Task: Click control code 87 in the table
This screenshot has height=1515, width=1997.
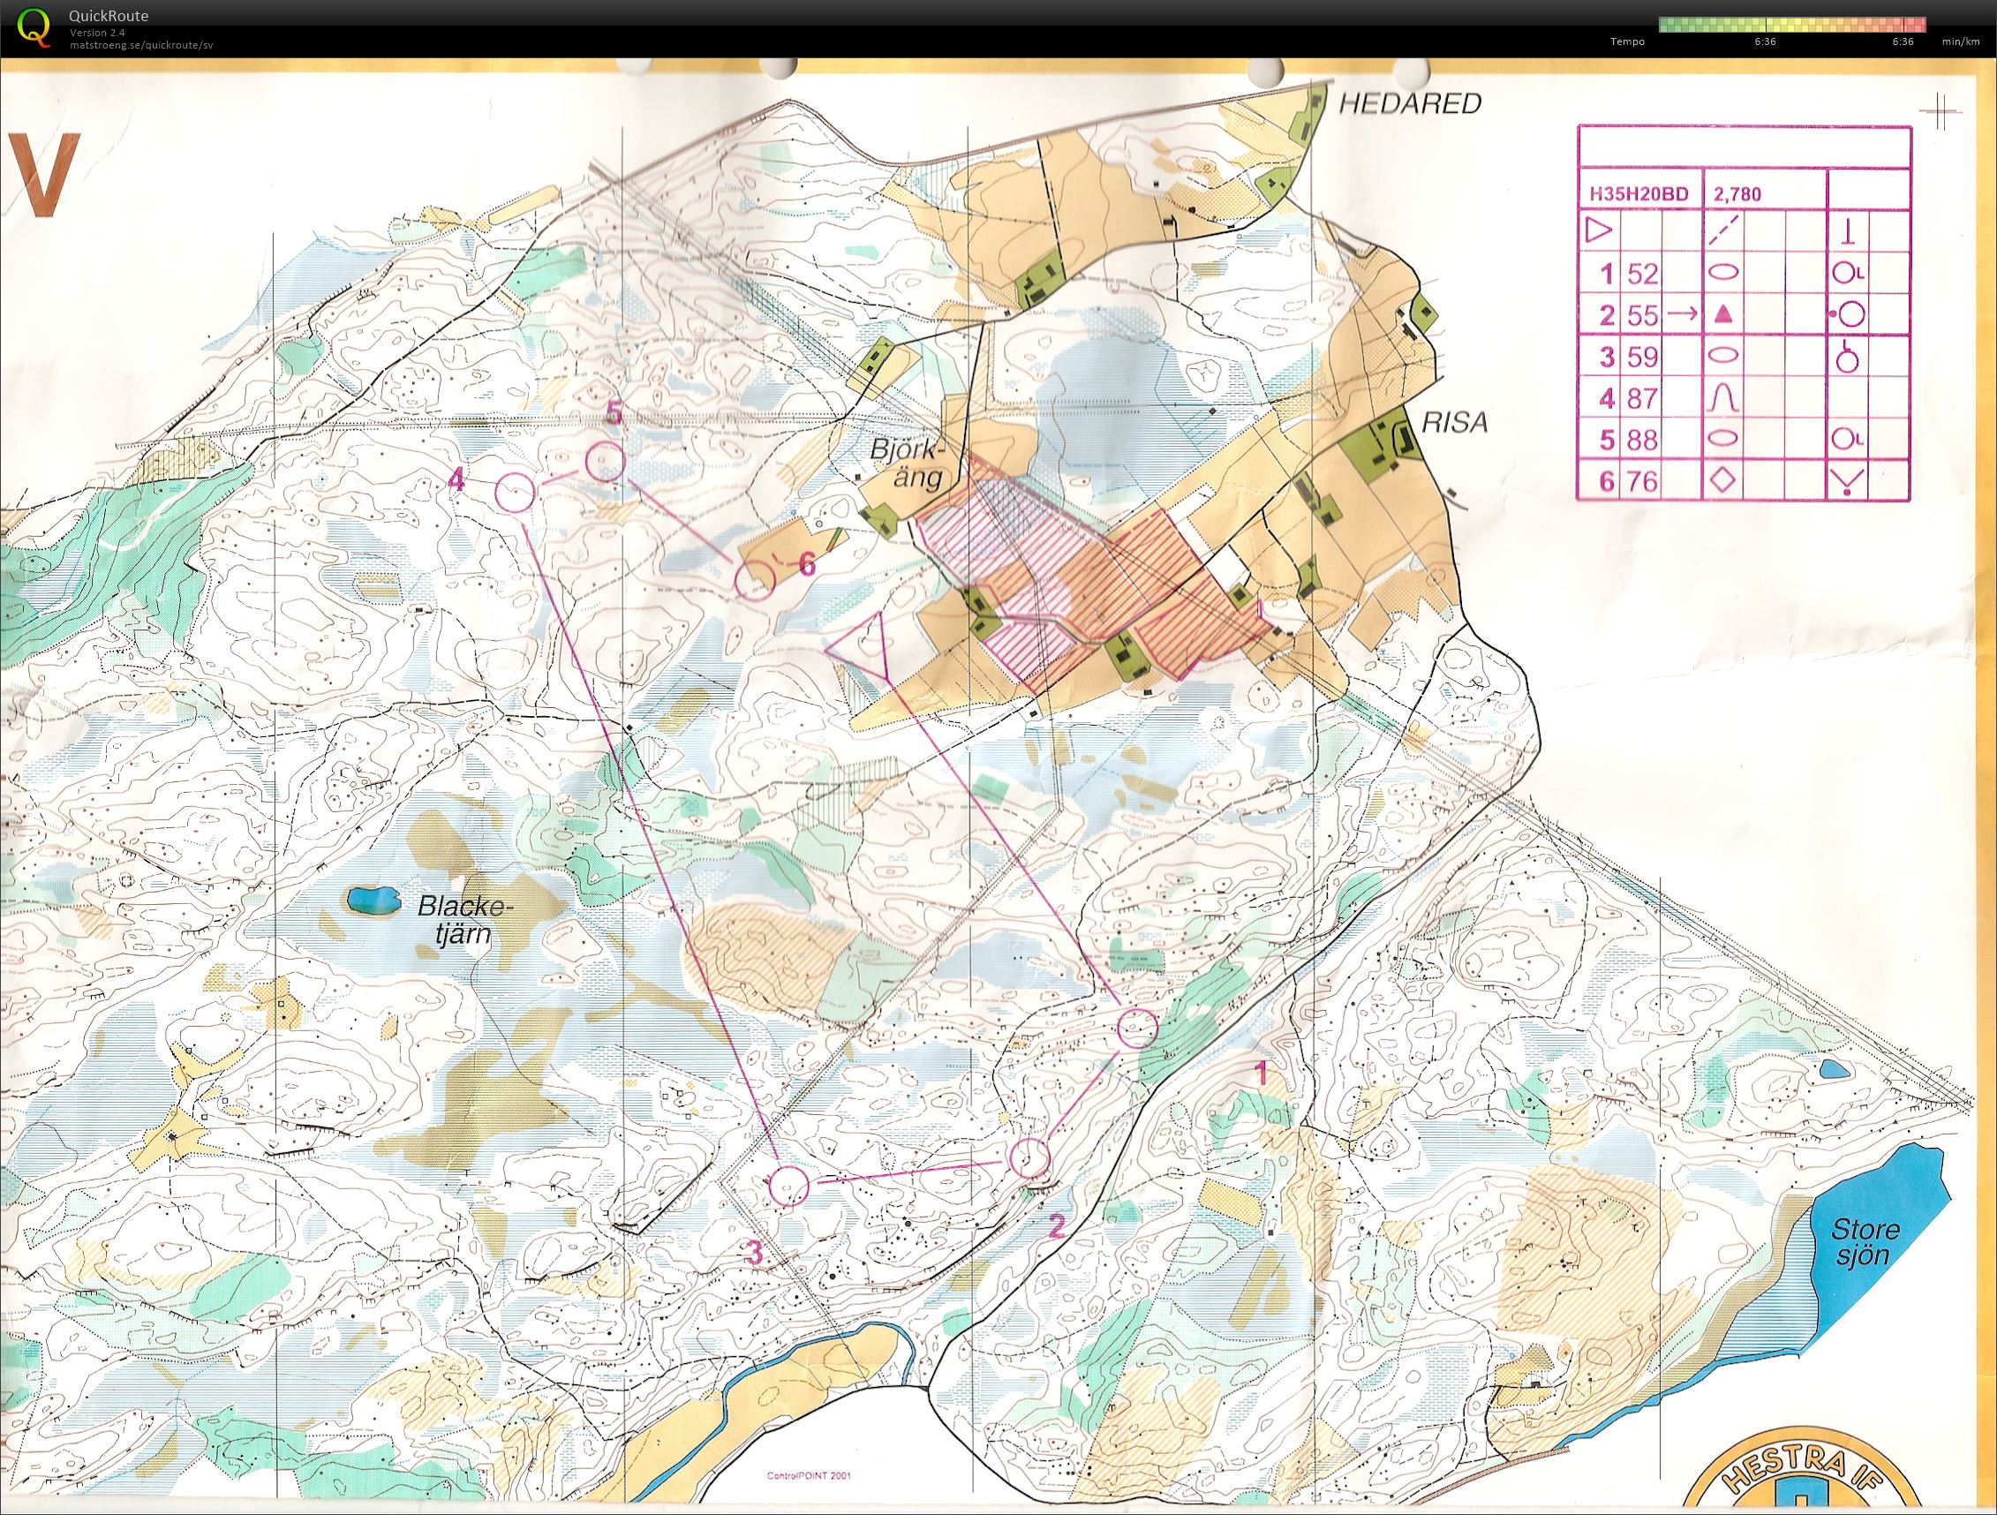Action: 1643,399
